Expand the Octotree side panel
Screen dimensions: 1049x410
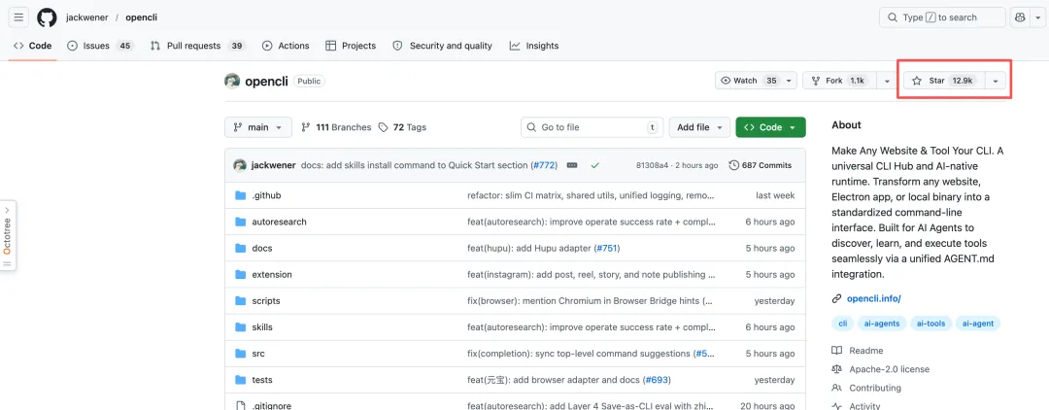pos(8,236)
